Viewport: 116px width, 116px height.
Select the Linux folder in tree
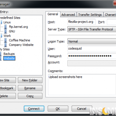tap(7, 22)
